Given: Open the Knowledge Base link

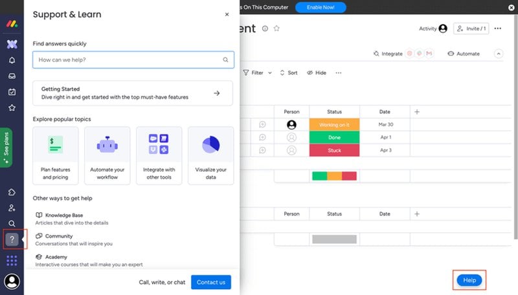Looking at the screenshot, I should [x=63, y=215].
